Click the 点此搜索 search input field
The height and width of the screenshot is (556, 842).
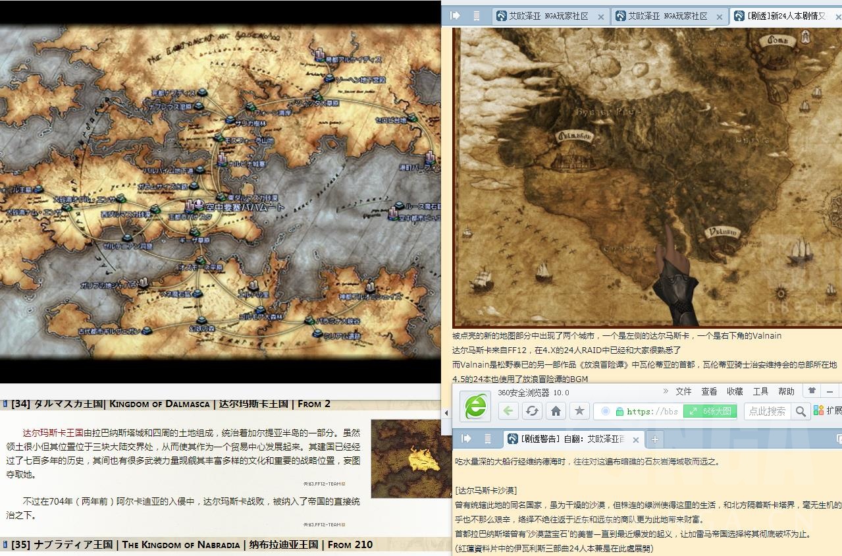(x=769, y=410)
